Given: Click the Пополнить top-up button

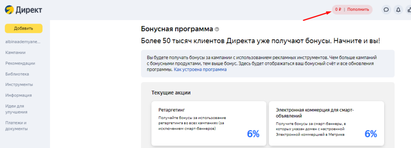Looking at the screenshot, I should click(x=358, y=10).
